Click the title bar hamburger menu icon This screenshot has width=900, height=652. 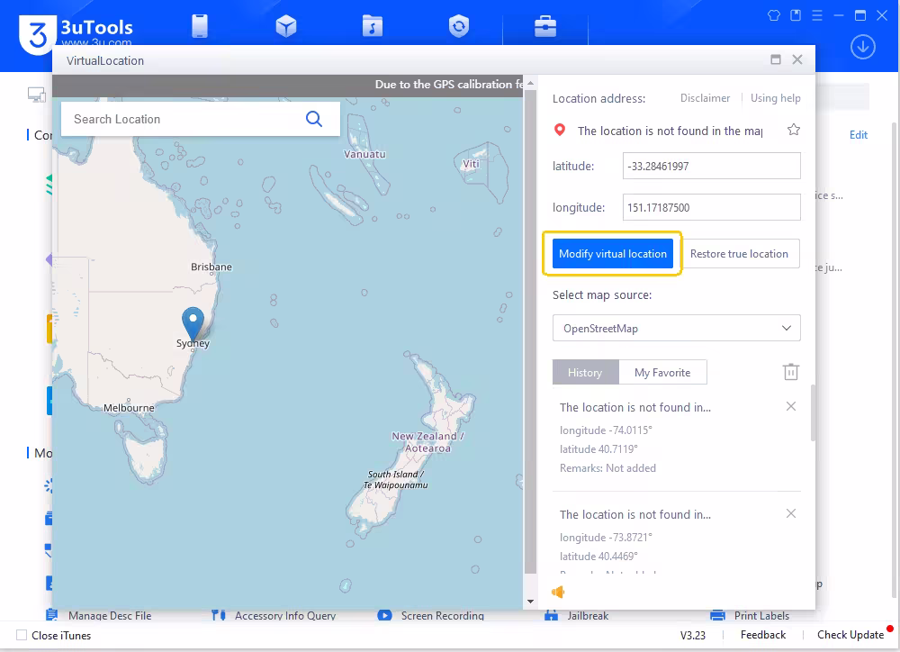[x=817, y=15]
